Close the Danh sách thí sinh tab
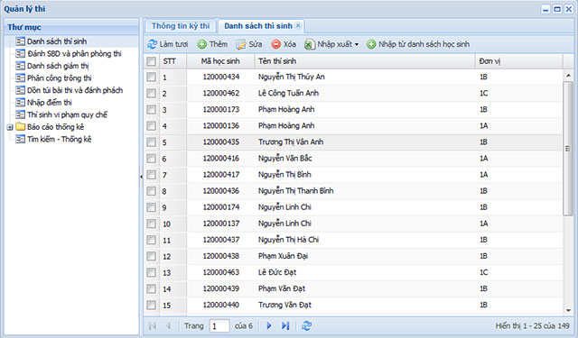 pyautogui.click(x=298, y=26)
